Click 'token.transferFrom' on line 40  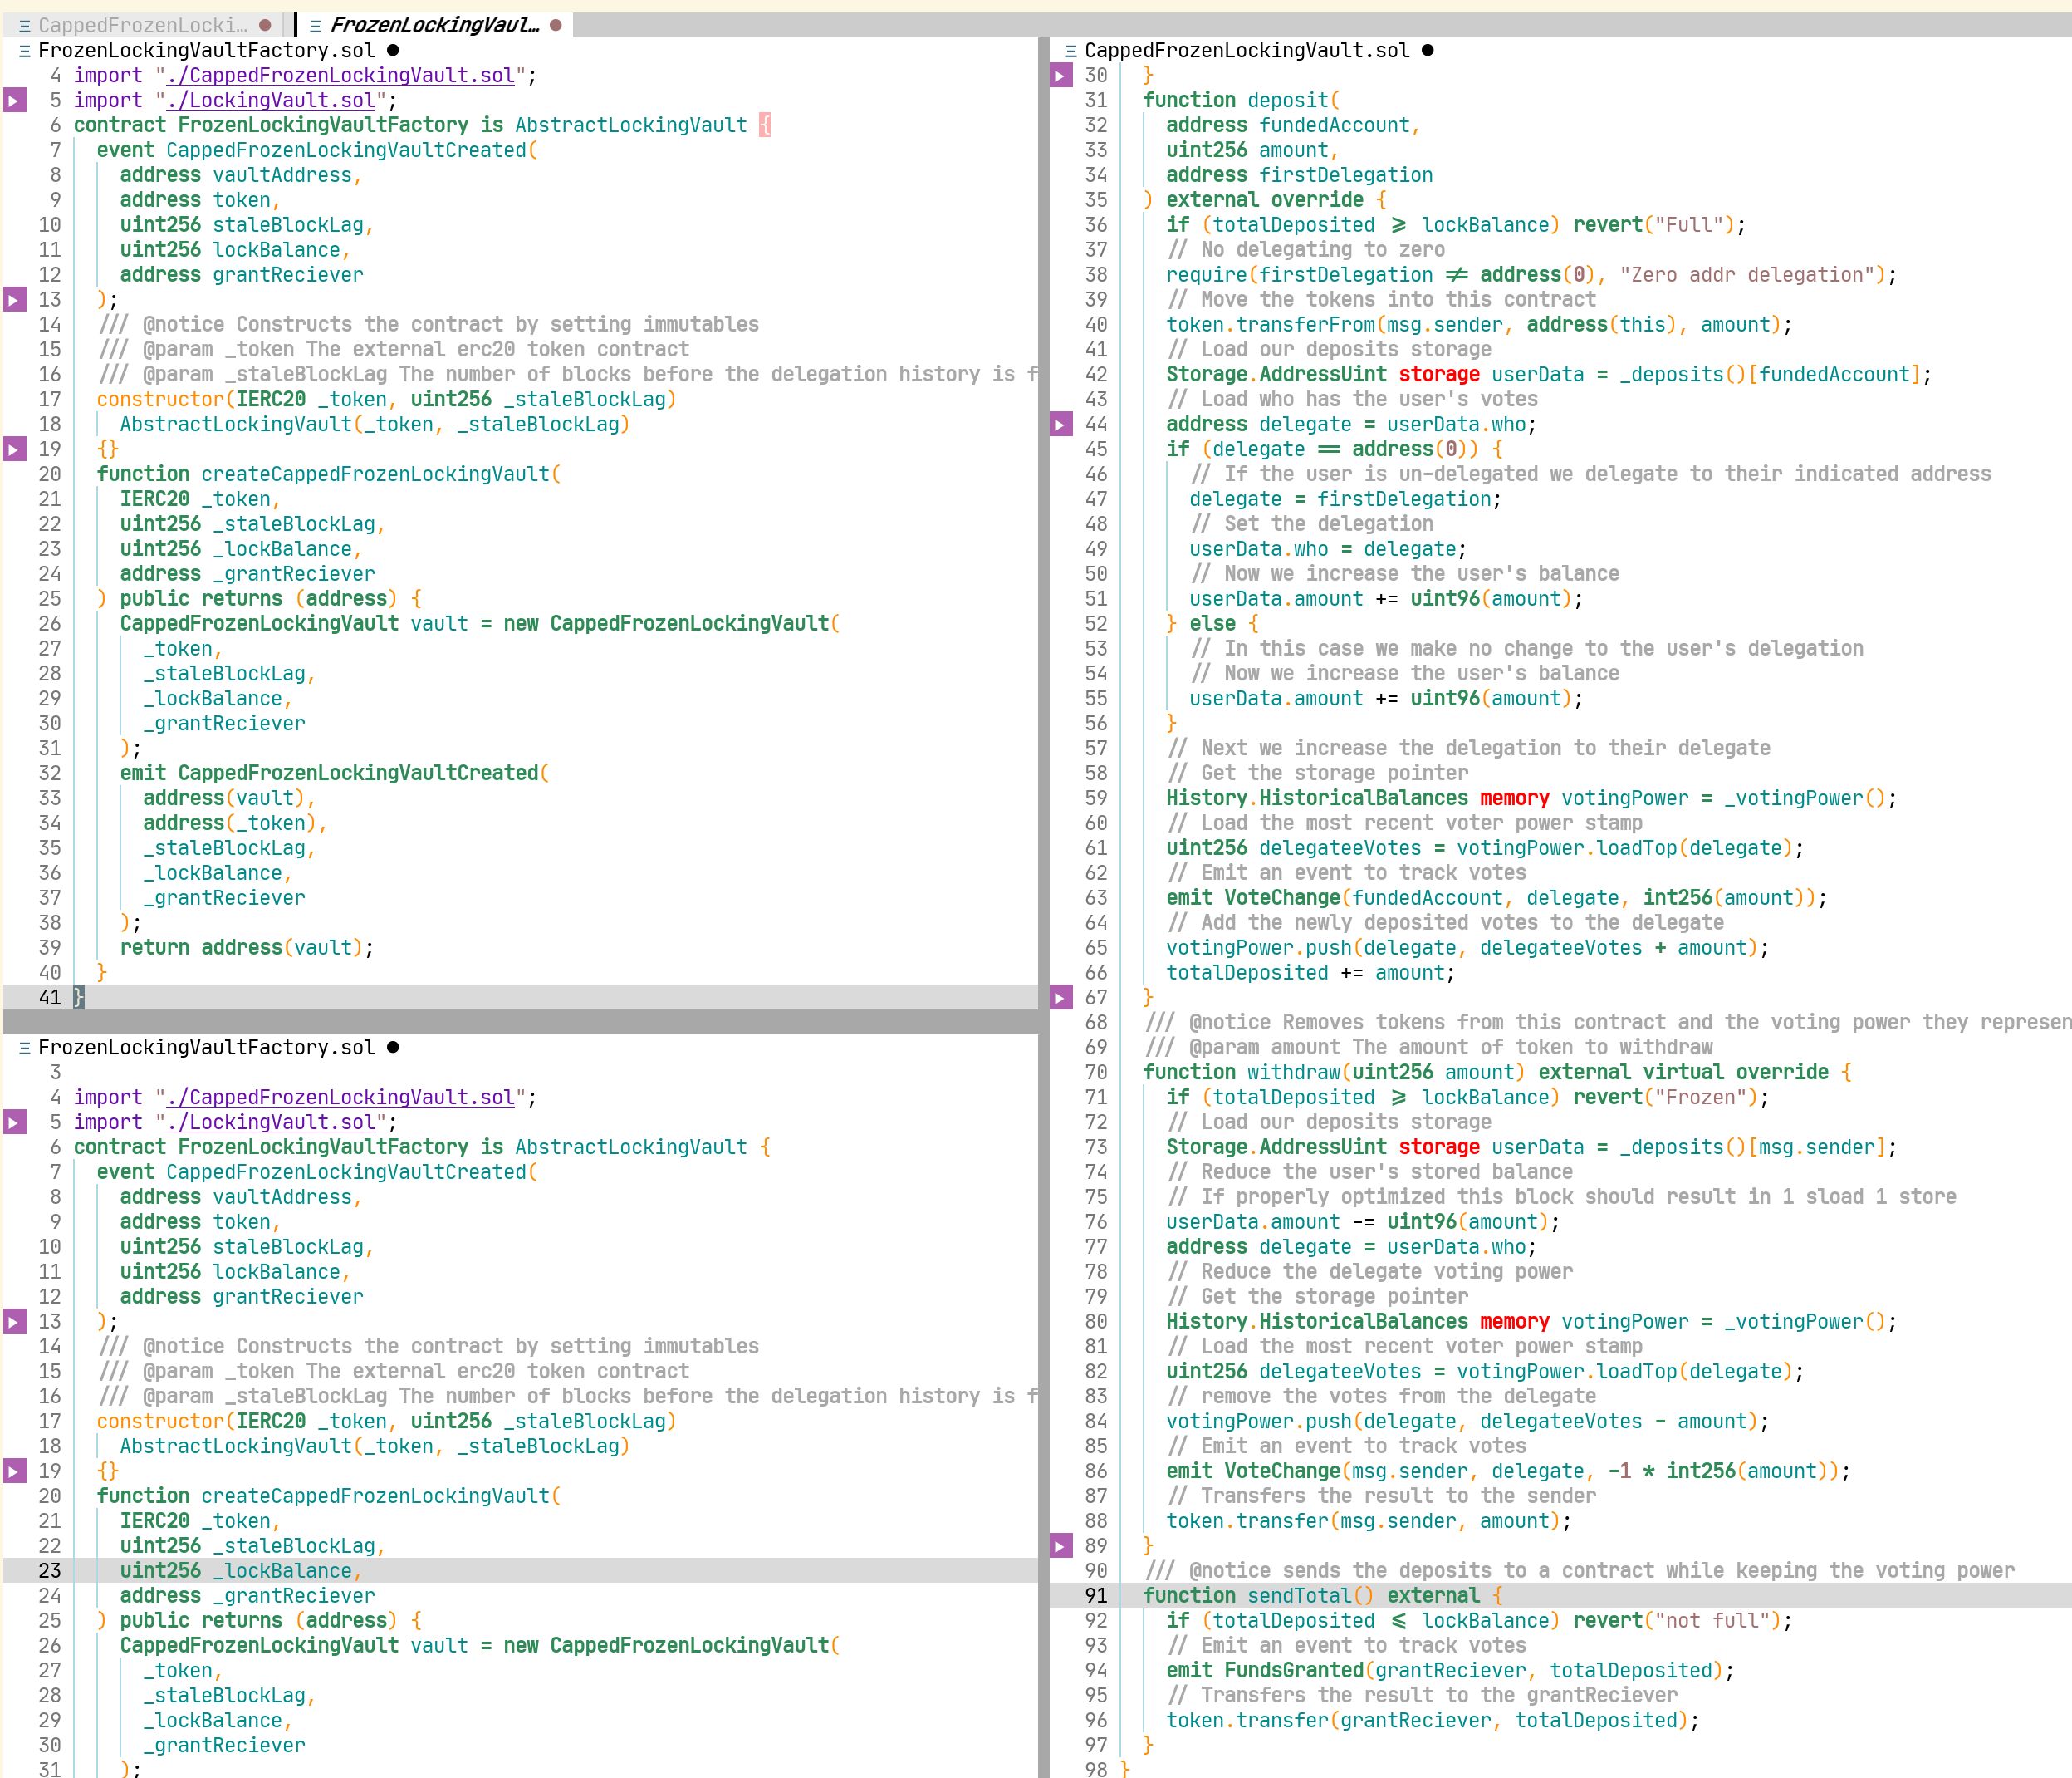tap(1271, 324)
